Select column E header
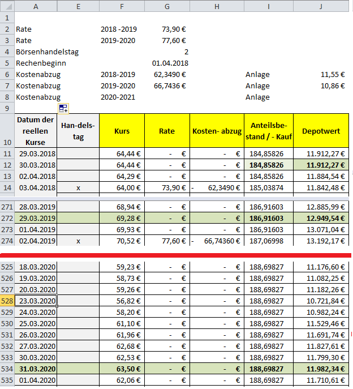Screen dimensions: 353x389 [x=78, y=6]
